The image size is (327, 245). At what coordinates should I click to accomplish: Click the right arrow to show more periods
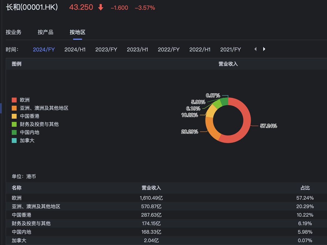coord(264,49)
